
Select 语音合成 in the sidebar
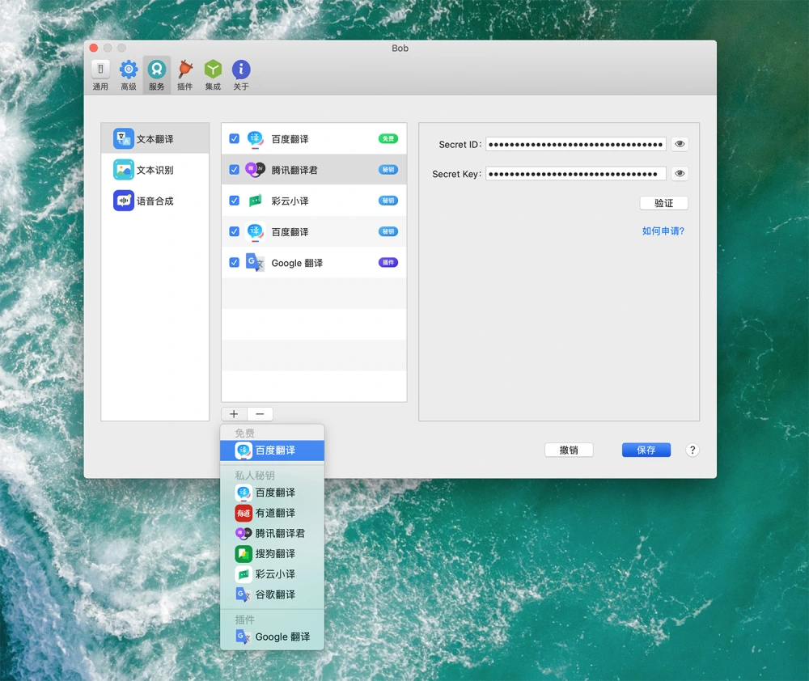click(x=155, y=201)
